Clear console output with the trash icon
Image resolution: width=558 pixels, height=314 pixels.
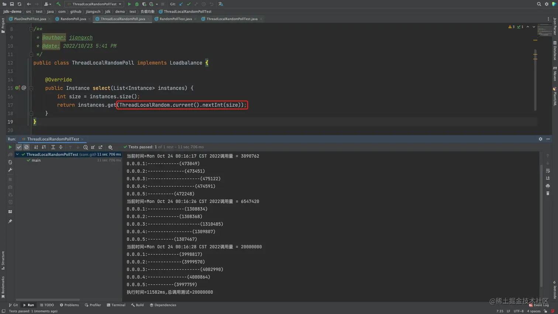548,193
